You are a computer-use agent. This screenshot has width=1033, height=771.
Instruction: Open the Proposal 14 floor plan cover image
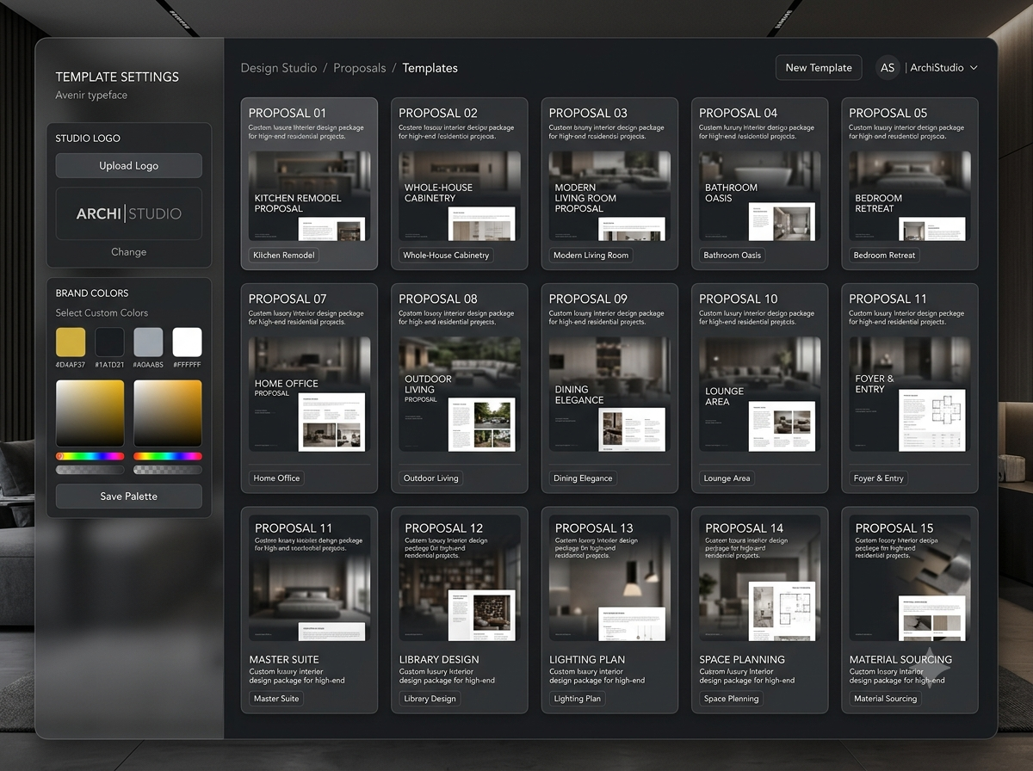[760, 578]
